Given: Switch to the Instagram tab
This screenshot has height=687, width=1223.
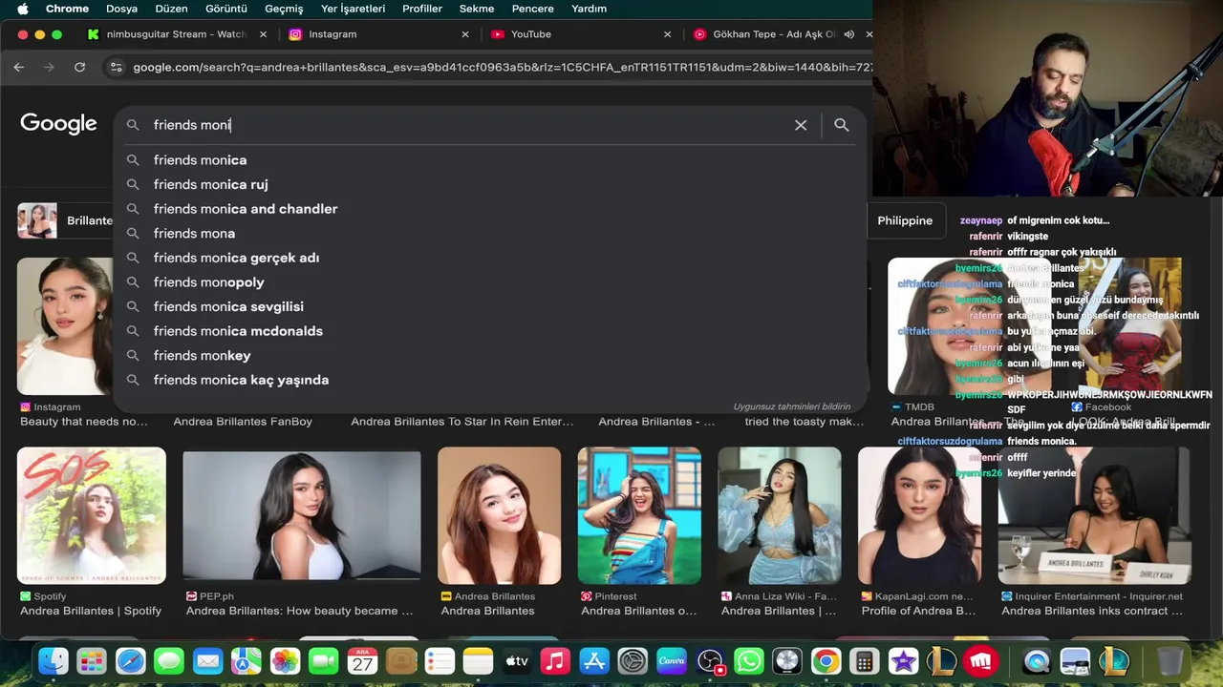Looking at the screenshot, I should pos(380,34).
